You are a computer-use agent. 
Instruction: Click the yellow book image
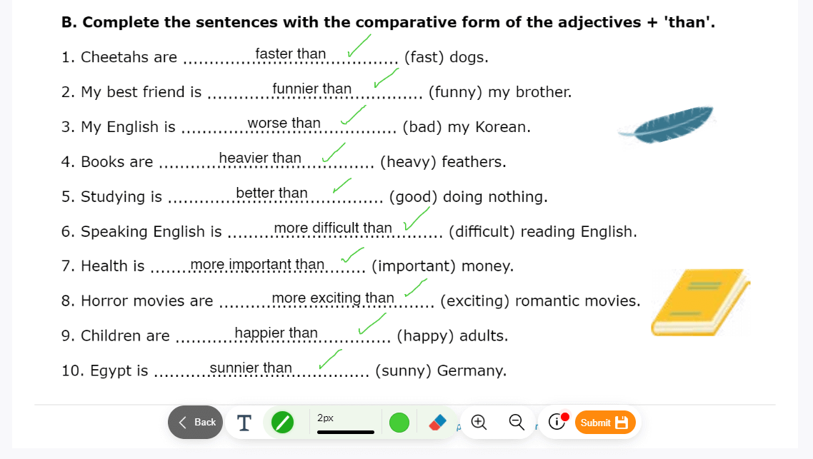click(701, 302)
